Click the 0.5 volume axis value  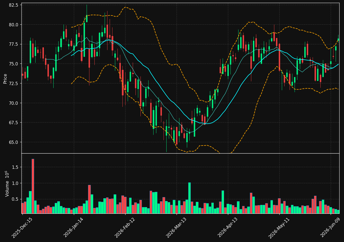tap(15, 199)
